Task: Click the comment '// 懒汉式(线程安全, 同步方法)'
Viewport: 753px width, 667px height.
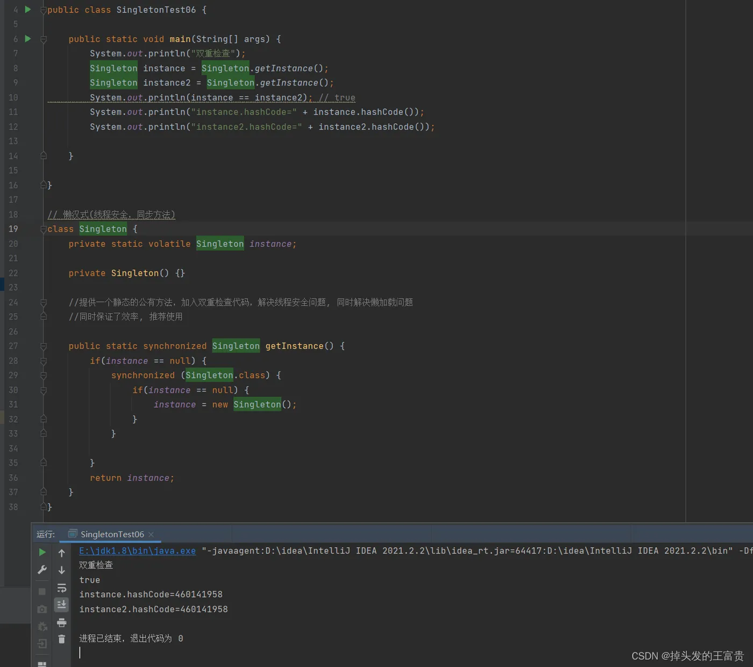Action: coord(111,215)
